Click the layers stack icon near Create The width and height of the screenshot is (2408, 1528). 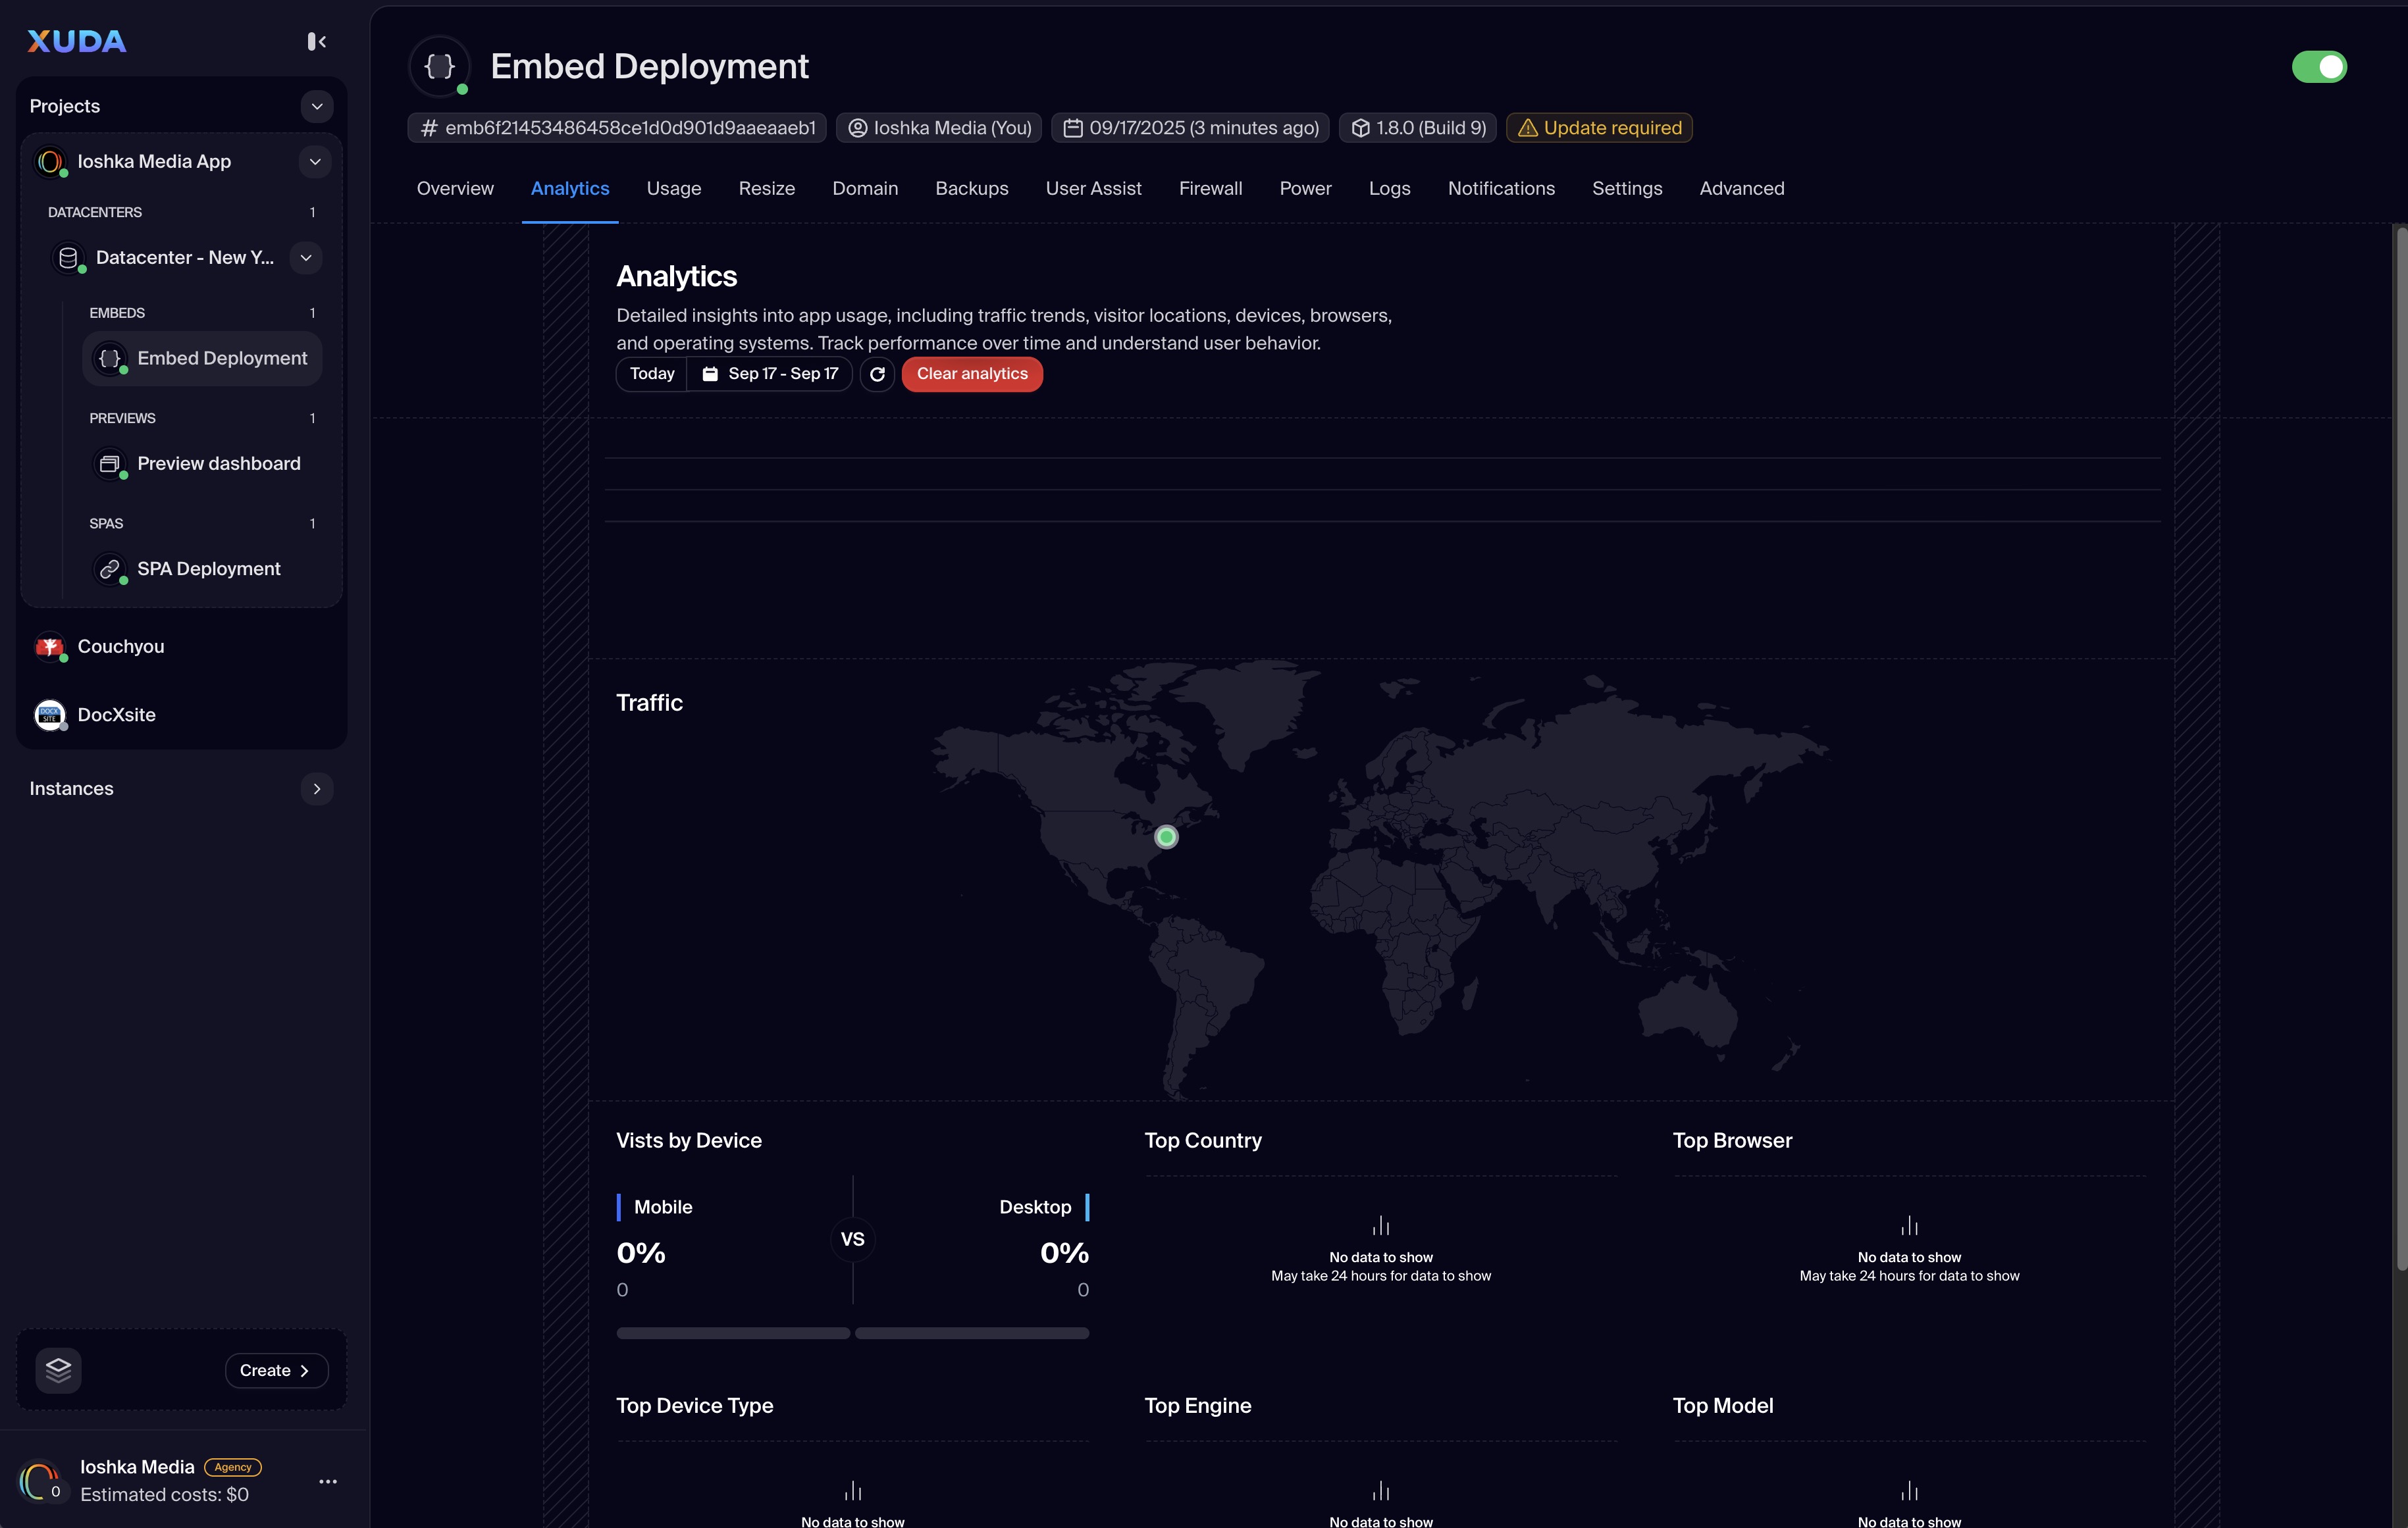58,1370
